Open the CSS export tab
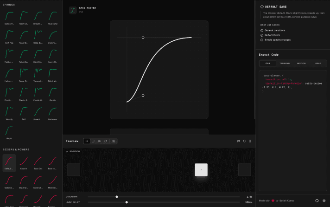This screenshot has width=330, height=207. pyautogui.click(x=268, y=63)
